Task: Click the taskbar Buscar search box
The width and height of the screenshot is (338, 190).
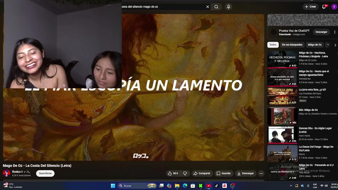Action: coord(137,186)
